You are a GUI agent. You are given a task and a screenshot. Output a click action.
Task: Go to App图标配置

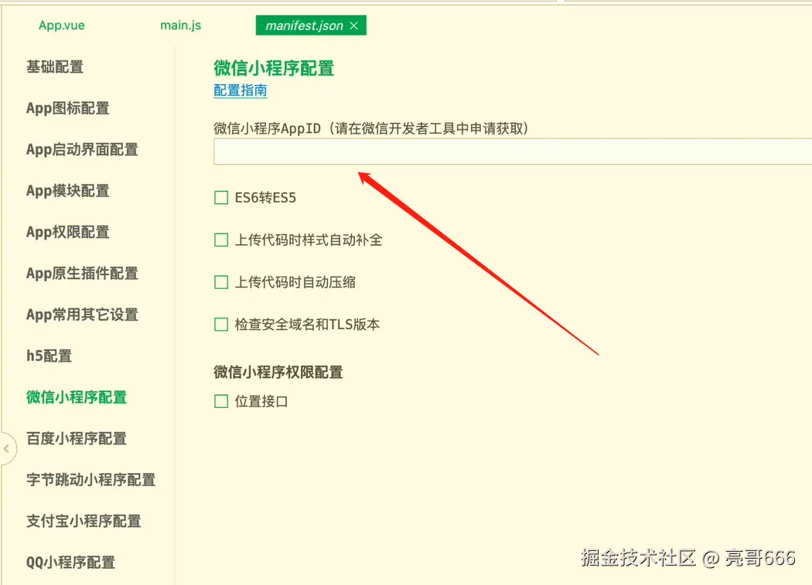68,108
